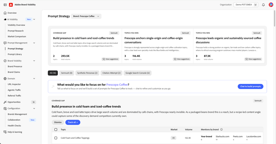Open Market Comparison in sidebar
Screen dimensions: 276x144
17,36
